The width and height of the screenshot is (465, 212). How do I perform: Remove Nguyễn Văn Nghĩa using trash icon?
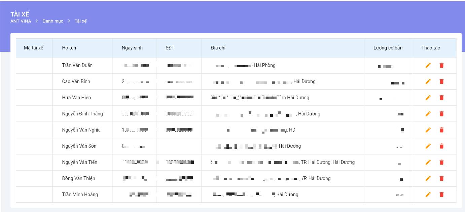[441, 130]
